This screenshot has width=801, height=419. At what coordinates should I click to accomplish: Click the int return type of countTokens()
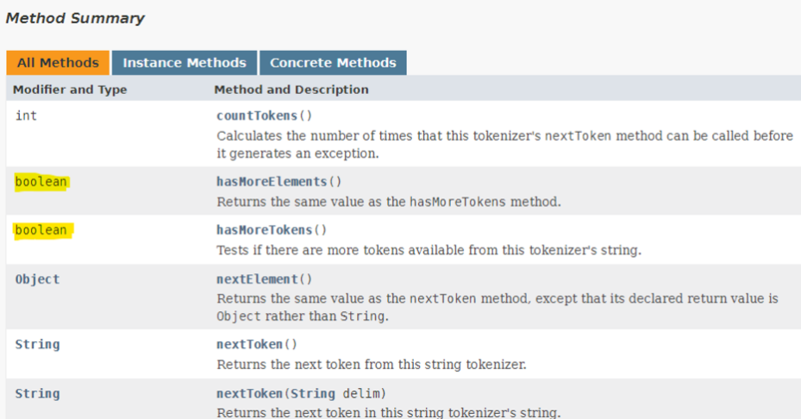pos(26,116)
